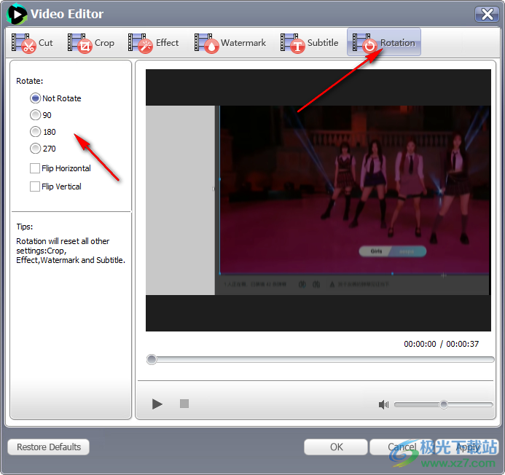Click the playback seek bar handle
Viewport: 505px width, 475px height.
(x=152, y=359)
